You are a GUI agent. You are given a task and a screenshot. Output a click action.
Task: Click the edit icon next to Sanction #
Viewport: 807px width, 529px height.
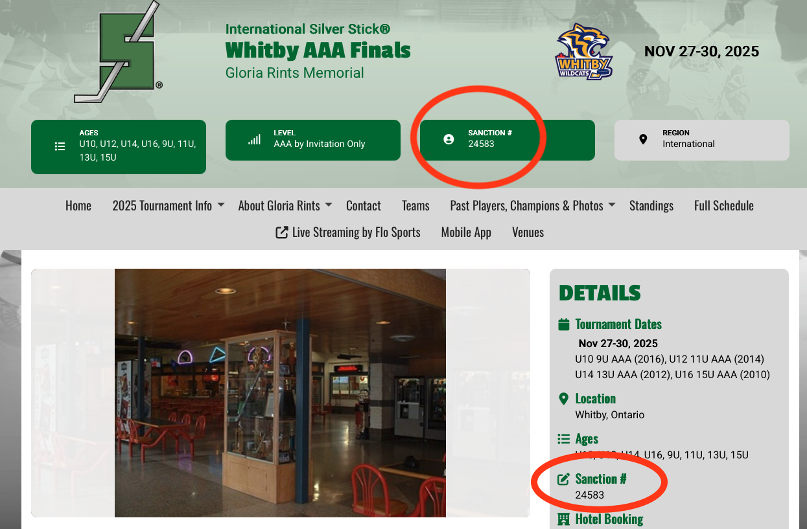[564, 479]
